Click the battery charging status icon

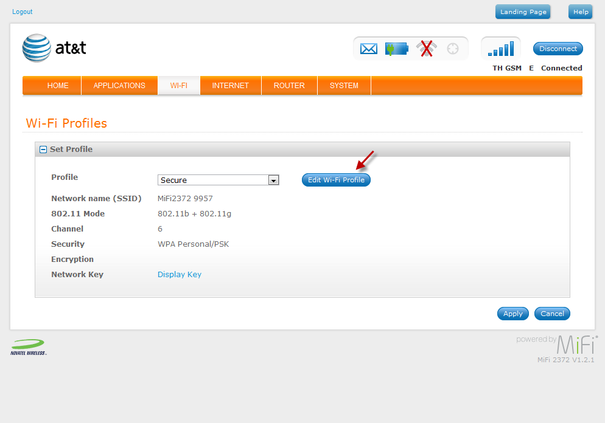pyautogui.click(x=397, y=49)
